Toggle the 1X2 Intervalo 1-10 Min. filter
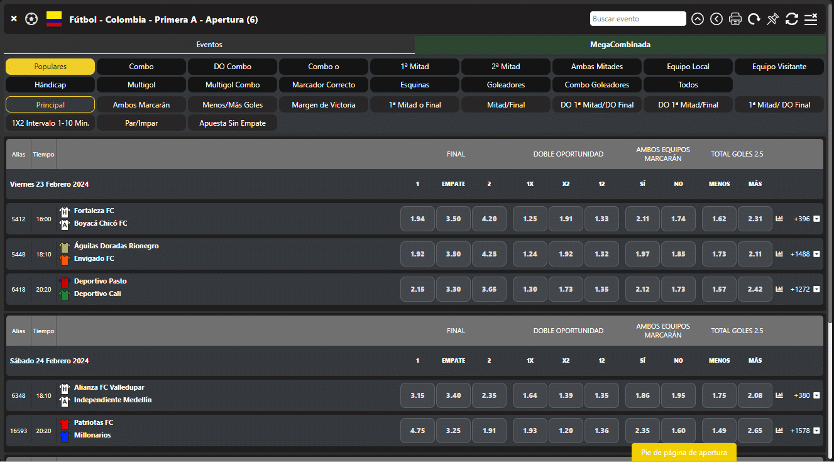The width and height of the screenshot is (834, 462). (x=50, y=123)
